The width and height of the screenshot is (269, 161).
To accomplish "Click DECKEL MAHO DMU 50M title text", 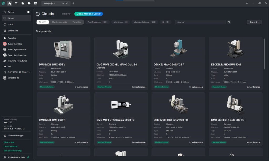I will pyautogui.click(x=226, y=65).
